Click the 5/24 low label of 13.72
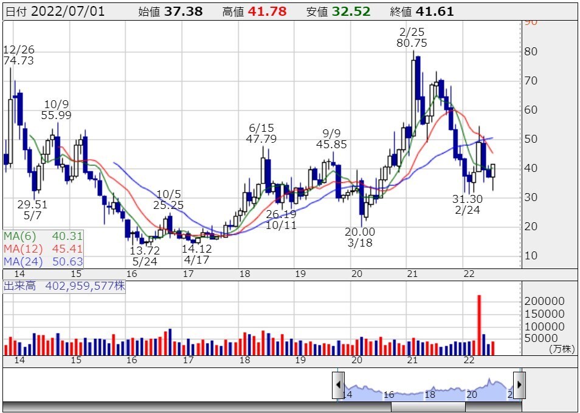580x413 pixels. 146,256
